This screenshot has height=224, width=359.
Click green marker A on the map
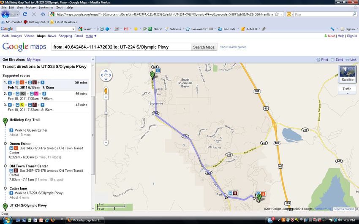coord(259,198)
